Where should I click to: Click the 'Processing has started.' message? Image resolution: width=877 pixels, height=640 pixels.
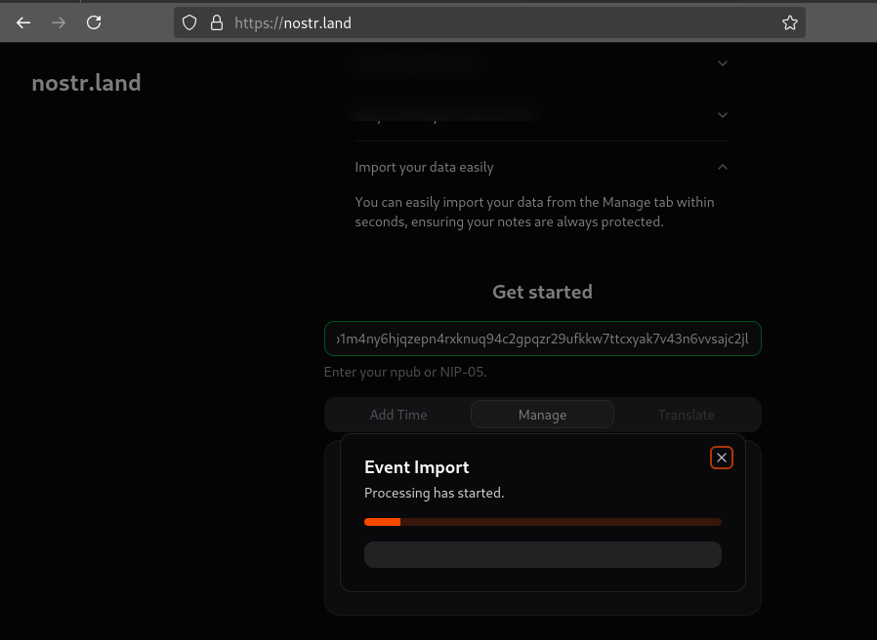434,493
